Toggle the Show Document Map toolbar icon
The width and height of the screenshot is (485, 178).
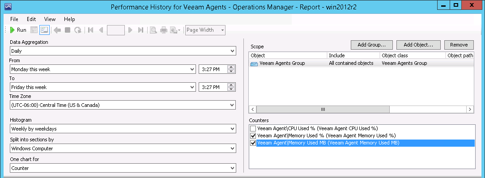[34, 30]
